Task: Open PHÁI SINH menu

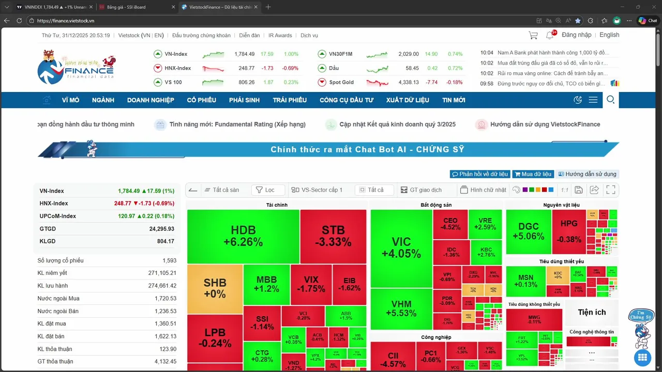Action: pos(244,100)
